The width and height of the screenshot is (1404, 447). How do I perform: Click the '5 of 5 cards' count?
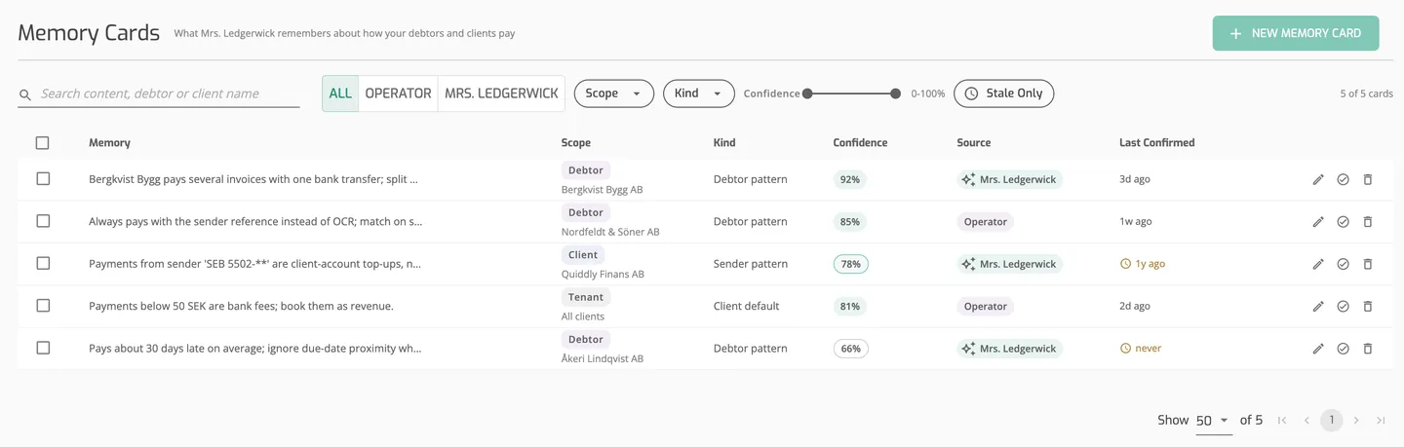tap(1366, 93)
